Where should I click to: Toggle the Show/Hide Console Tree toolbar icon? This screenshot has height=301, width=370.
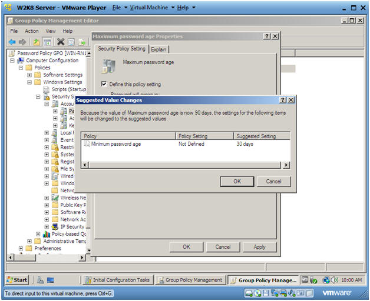click(x=47, y=42)
